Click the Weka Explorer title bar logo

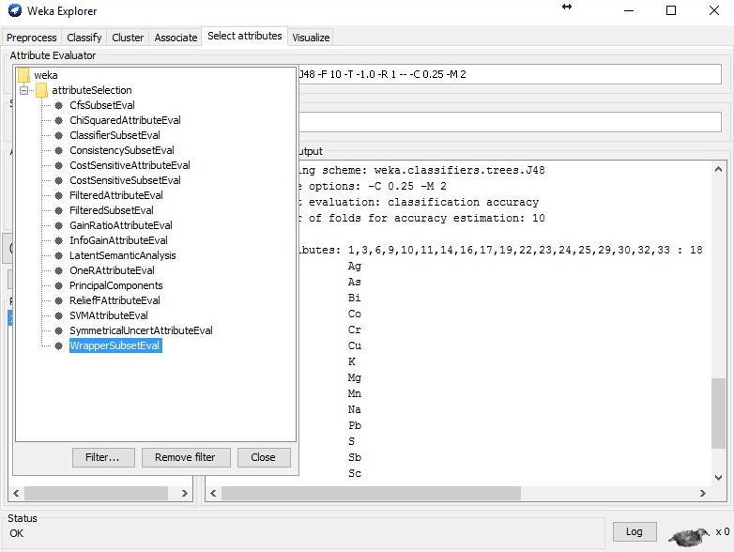tap(14, 10)
